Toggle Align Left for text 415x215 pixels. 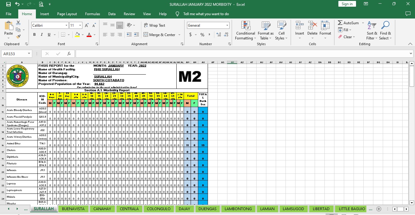click(105, 35)
